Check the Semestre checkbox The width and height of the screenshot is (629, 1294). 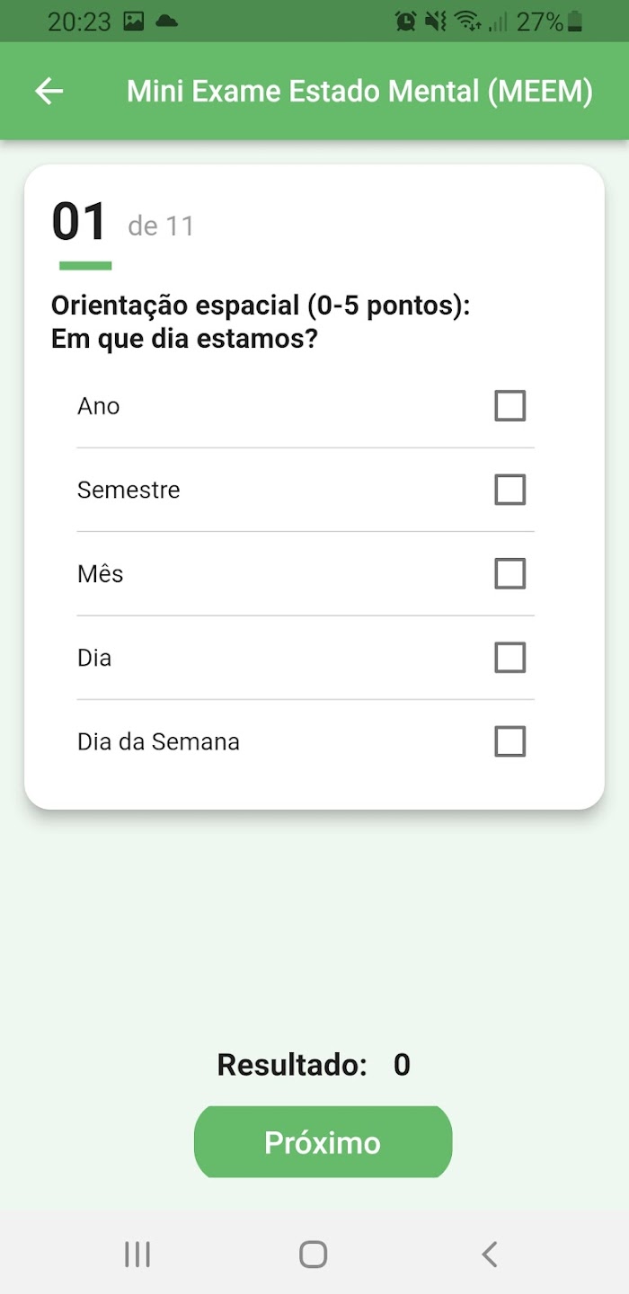tap(509, 490)
